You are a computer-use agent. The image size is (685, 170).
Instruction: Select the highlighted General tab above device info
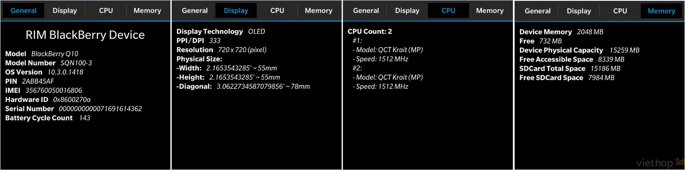click(x=24, y=10)
